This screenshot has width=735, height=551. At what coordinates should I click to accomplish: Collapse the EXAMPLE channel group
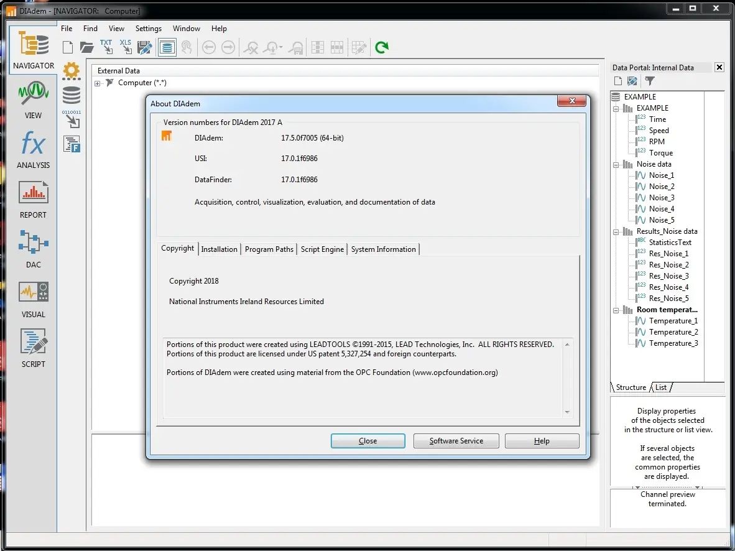pos(616,109)
